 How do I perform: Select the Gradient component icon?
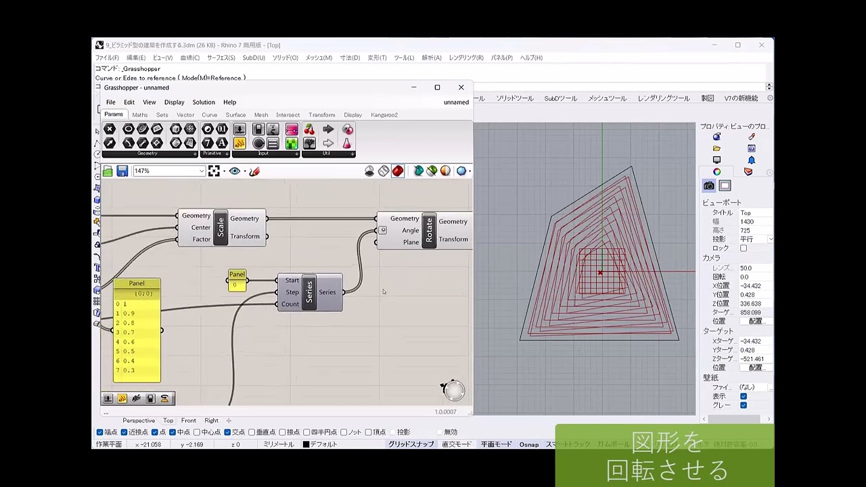click(292, 129)
